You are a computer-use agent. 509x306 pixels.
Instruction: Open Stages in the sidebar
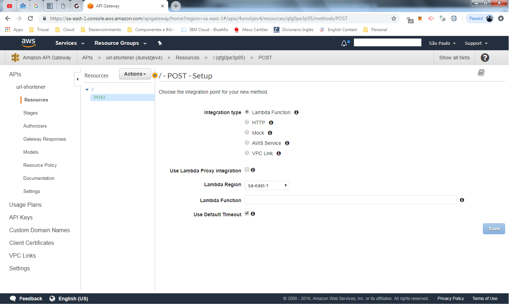click(30, 113)
